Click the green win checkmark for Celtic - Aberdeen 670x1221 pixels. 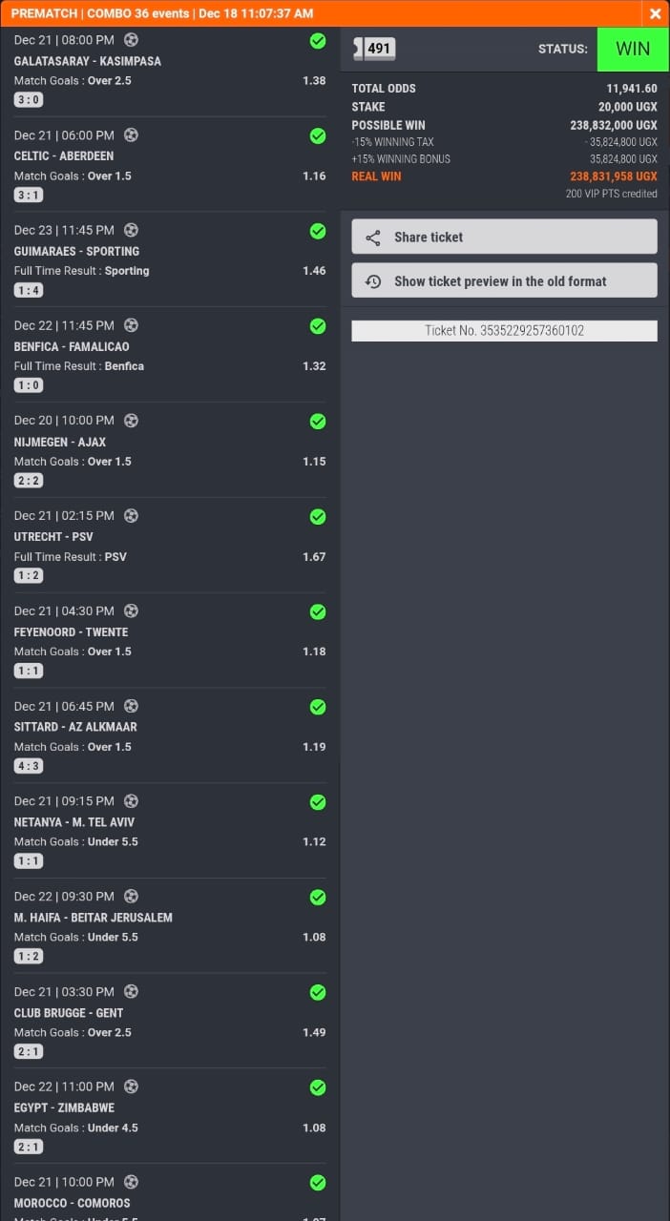pos(318,135)
